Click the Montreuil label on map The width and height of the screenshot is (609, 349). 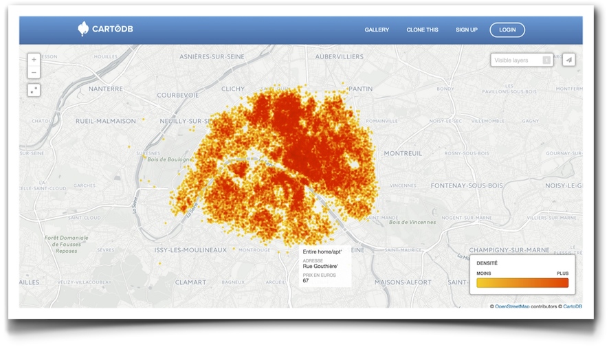tap(403, 153)
